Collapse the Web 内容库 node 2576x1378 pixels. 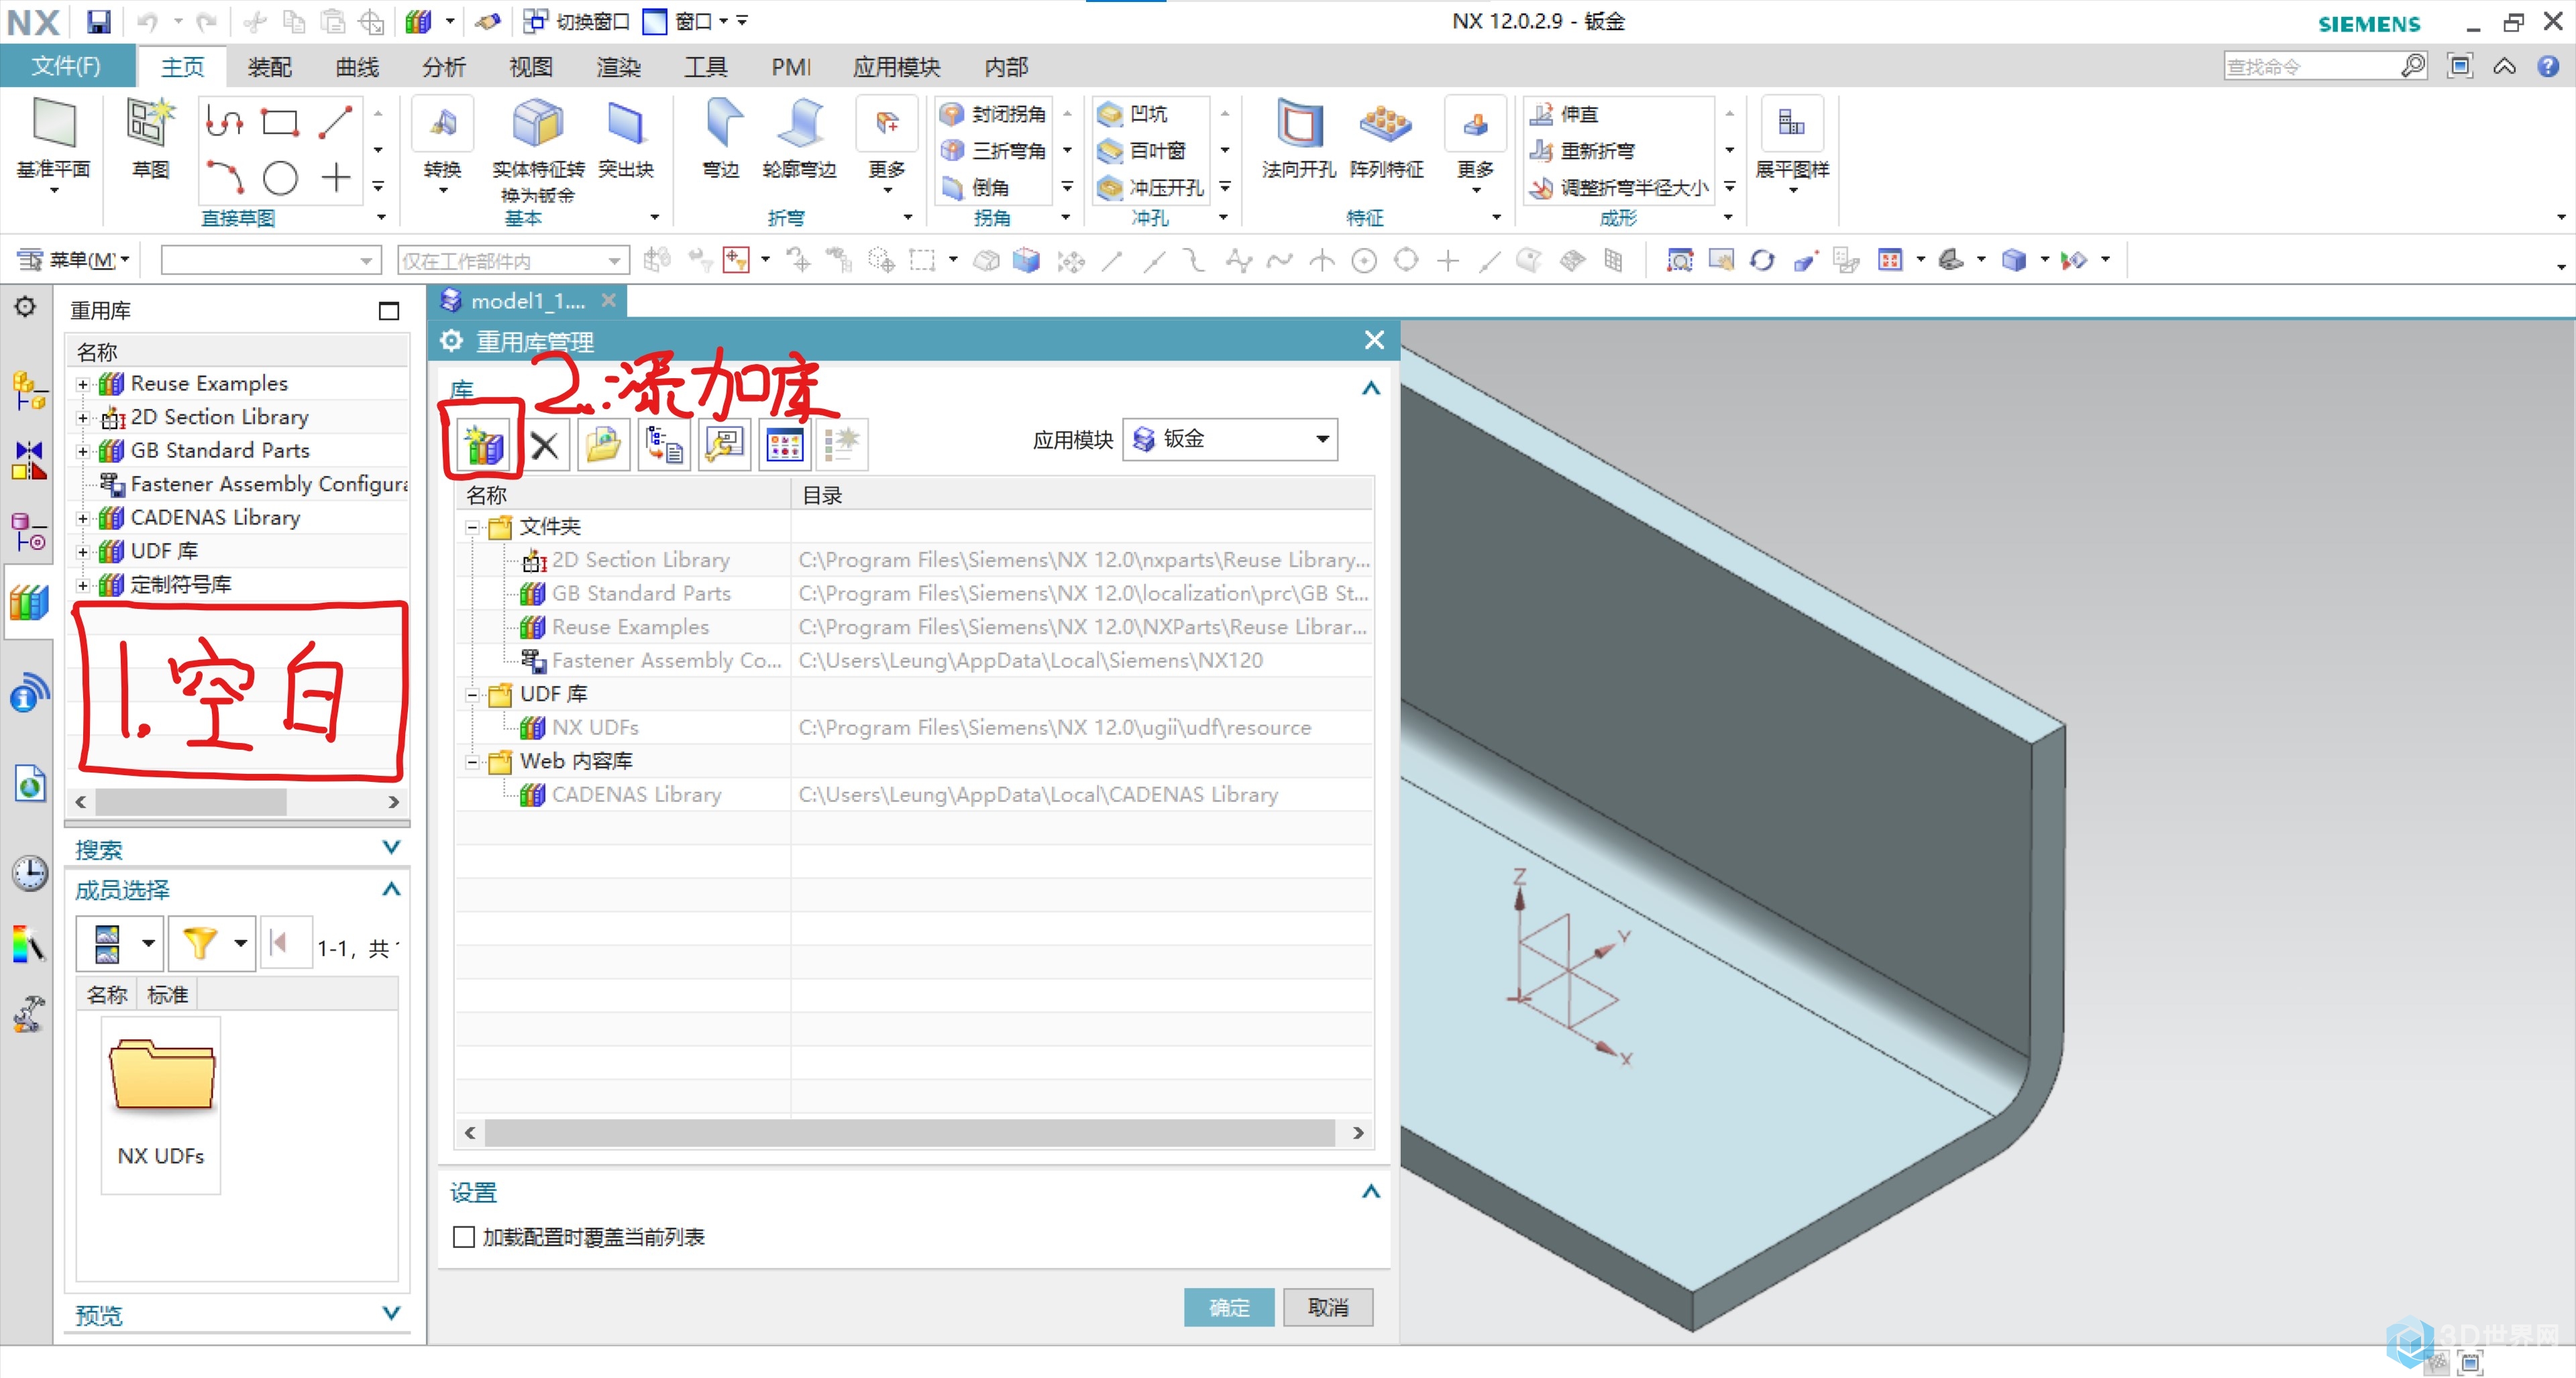(472, 762)
